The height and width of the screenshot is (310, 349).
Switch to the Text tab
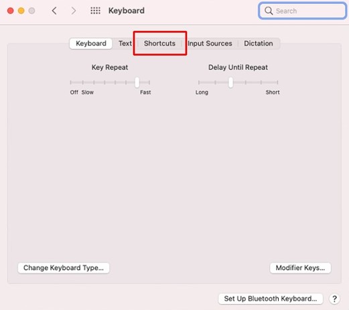coord(125,44)
